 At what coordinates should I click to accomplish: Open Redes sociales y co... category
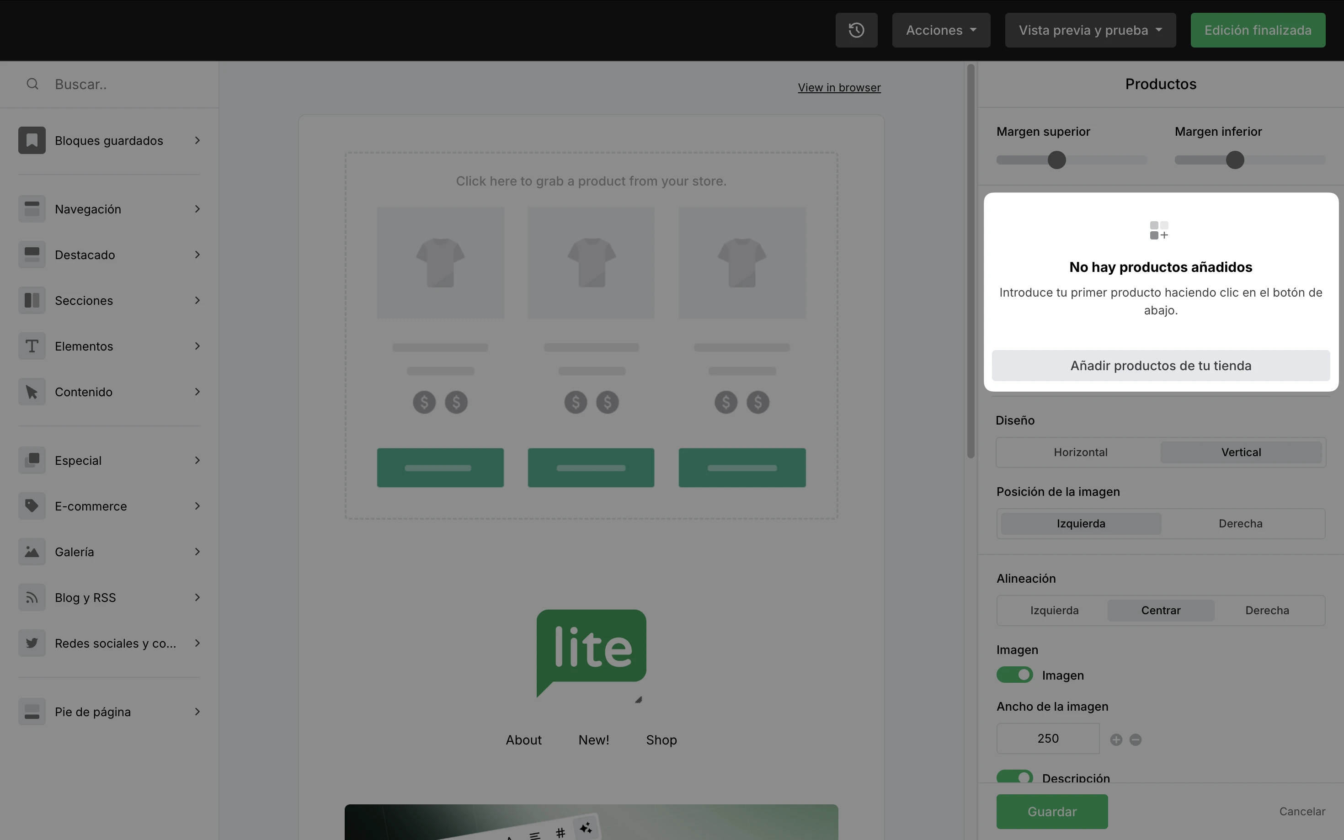point(109,643)
